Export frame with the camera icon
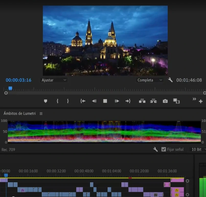The width and height of the screenshot is (206, 197). [x=165, y=101]
